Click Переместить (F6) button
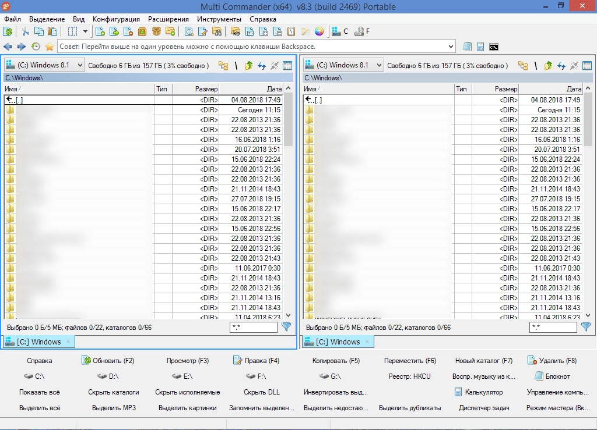597x430 pixels. pos(410,361)
